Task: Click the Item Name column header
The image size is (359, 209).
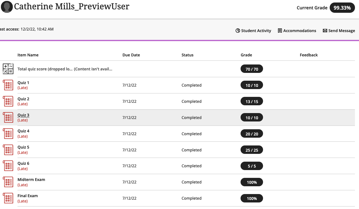Action: coord(28,55)
